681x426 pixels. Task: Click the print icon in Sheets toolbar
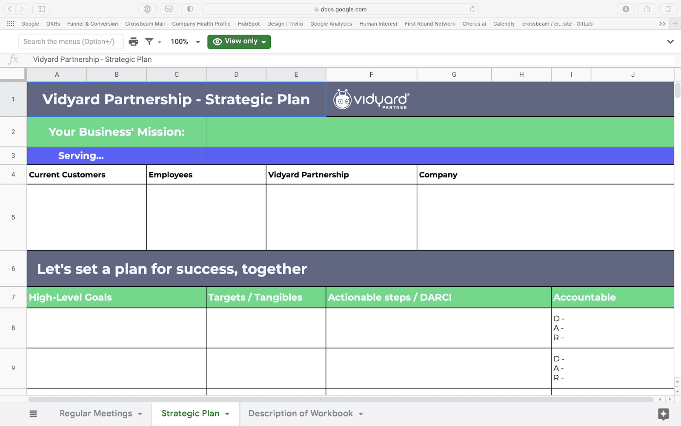coord(134,41)
